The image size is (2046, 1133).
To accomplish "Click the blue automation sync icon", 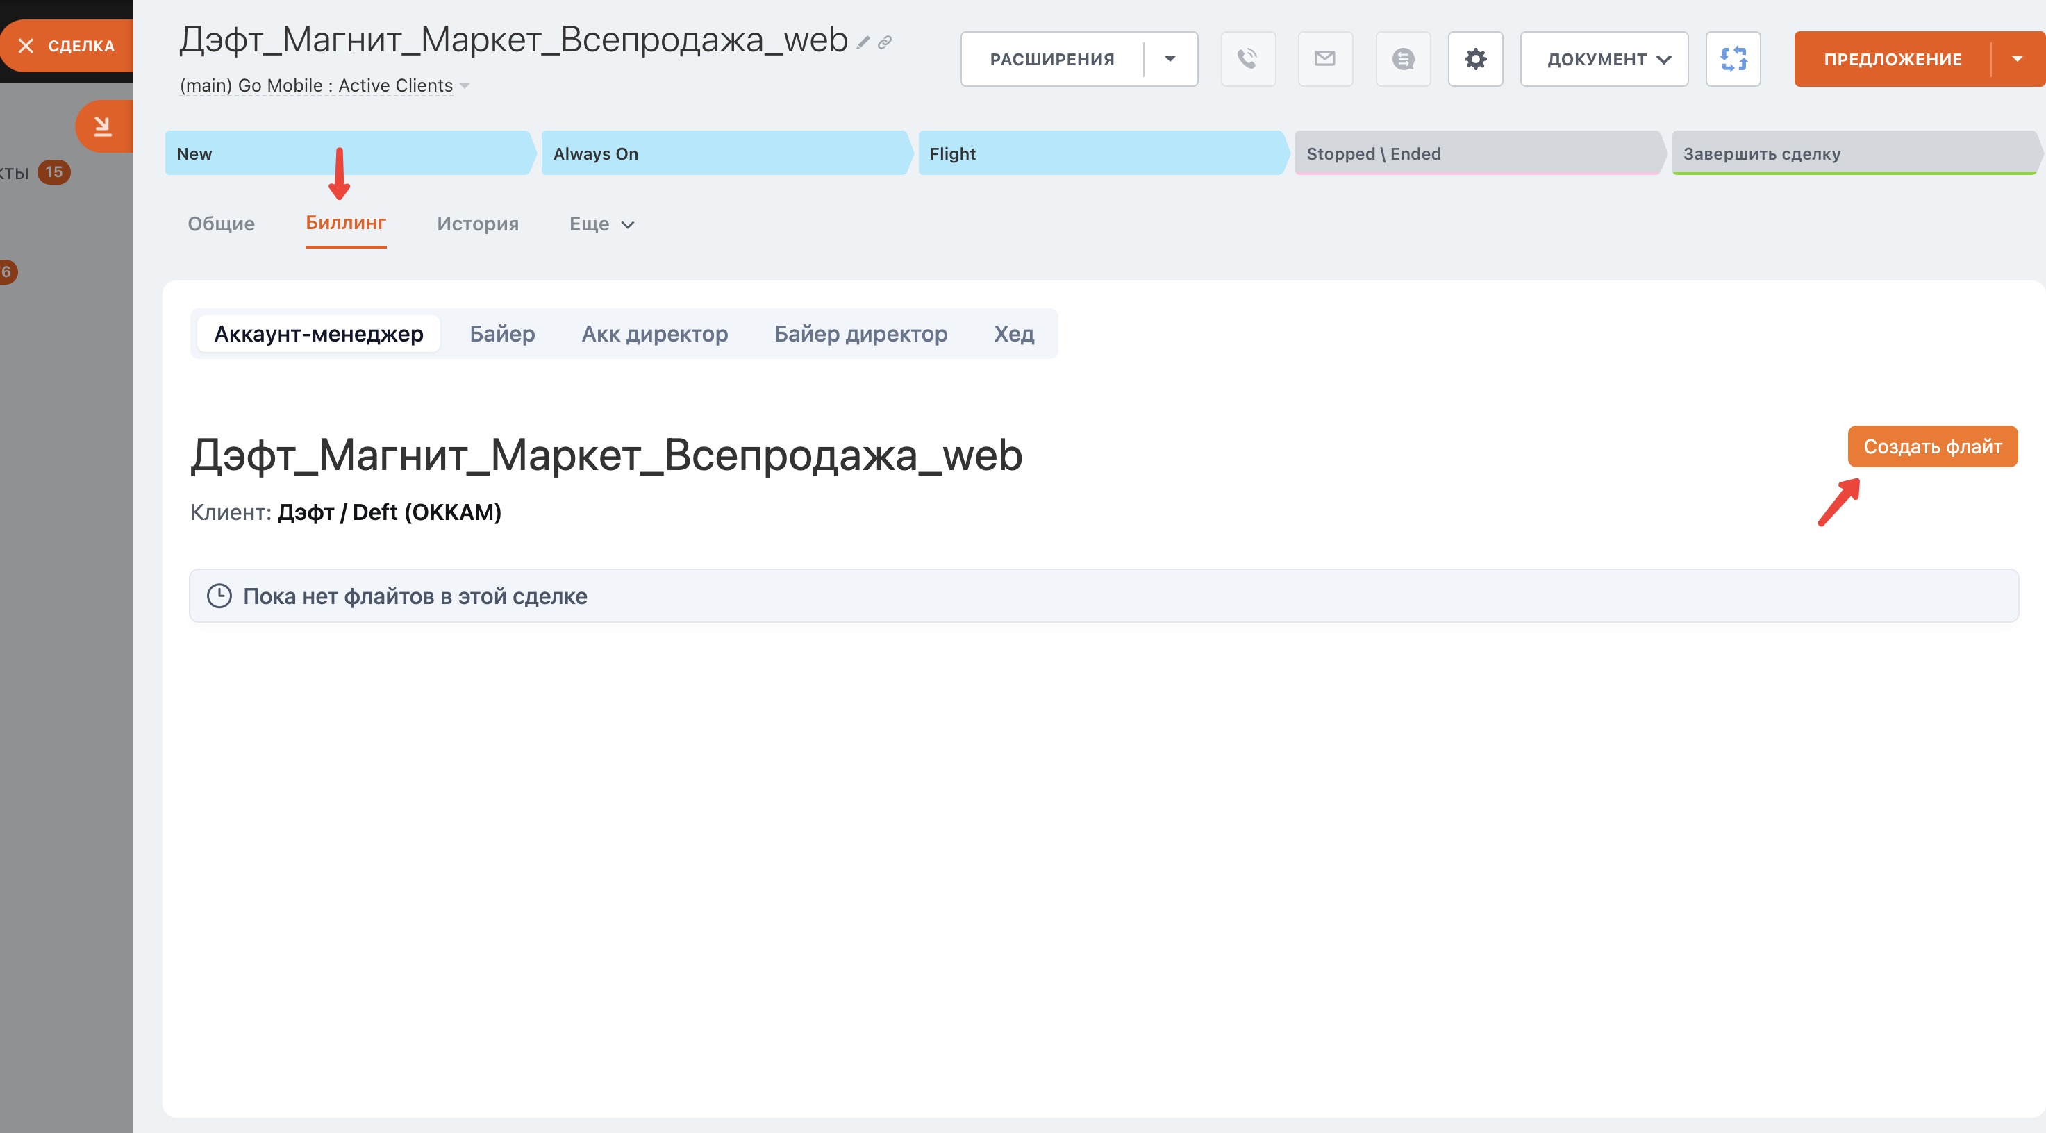I will [1733, 59].
